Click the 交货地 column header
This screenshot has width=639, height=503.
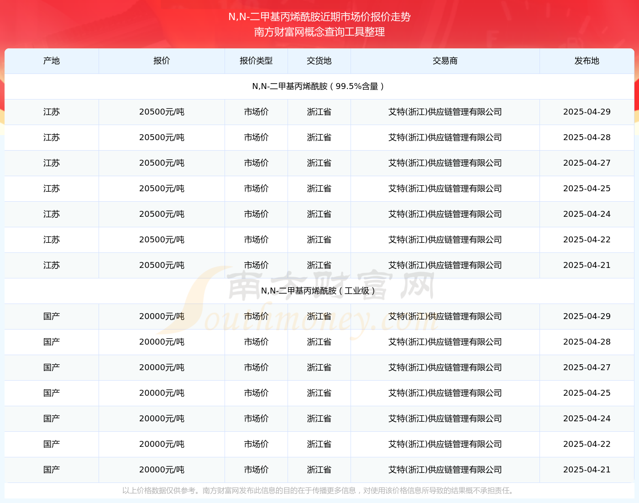click(x=319, y=61)
